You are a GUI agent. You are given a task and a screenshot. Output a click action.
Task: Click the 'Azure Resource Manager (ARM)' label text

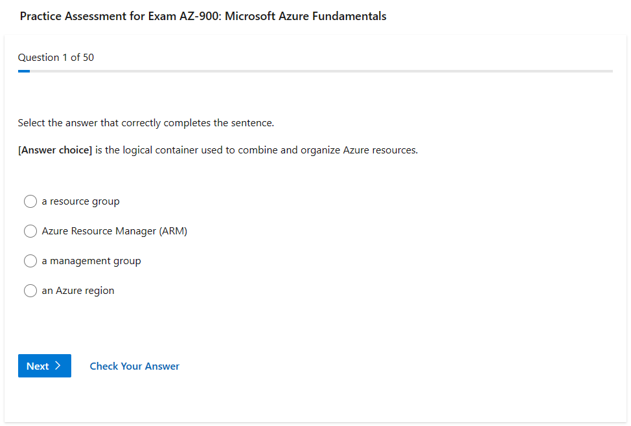pos(114,231)
